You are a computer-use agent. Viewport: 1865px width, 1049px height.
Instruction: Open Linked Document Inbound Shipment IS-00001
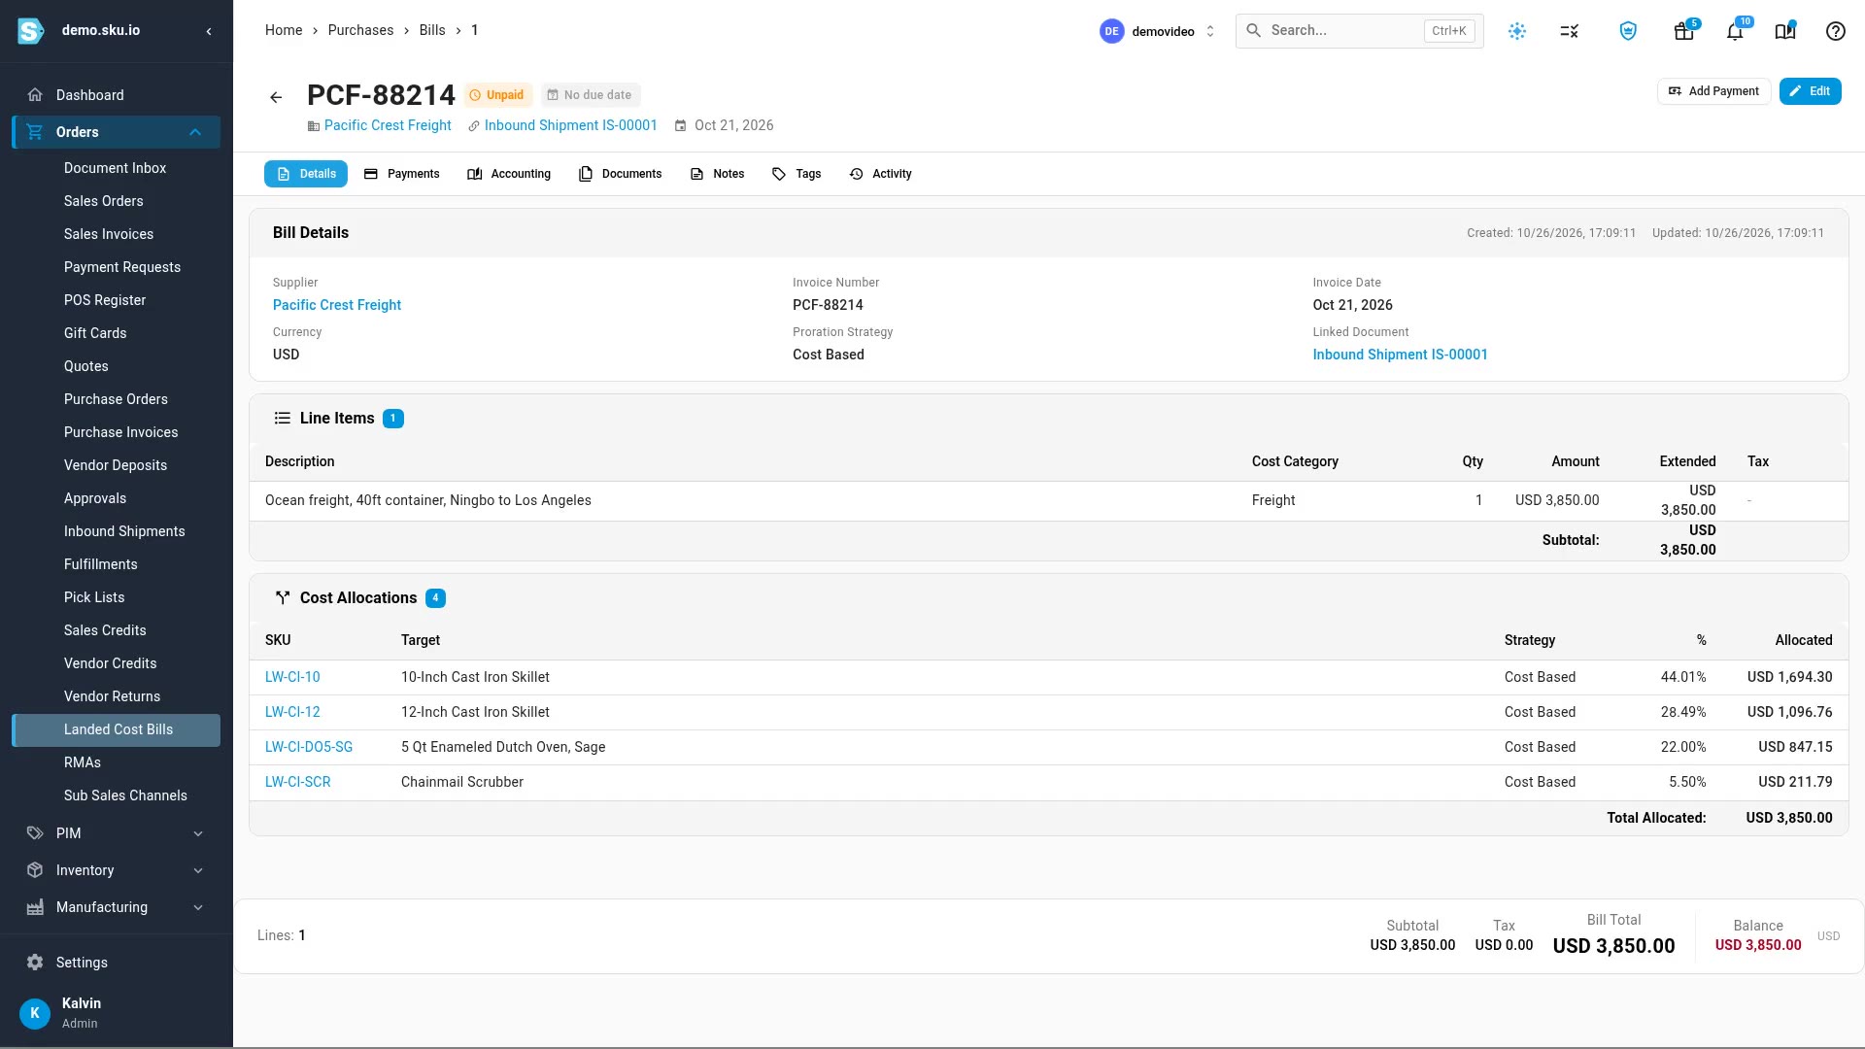click(x=1400, y=355)
